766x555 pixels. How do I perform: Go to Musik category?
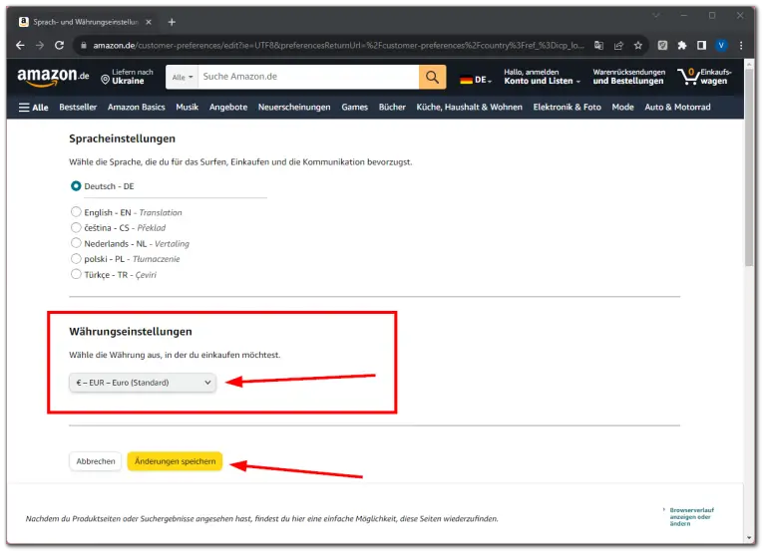pos(188,108)
